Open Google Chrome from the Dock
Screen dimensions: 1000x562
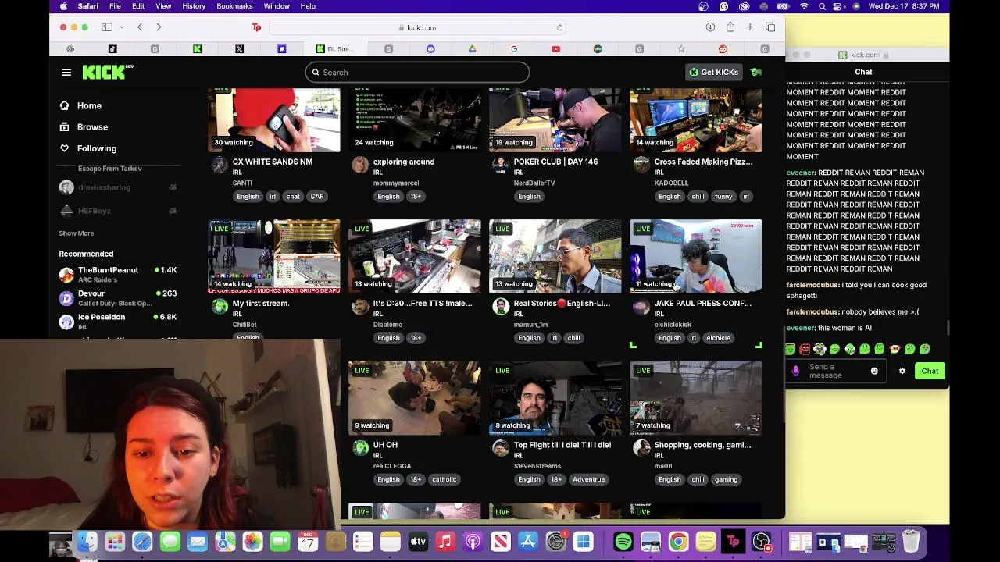tap(678, 542)
